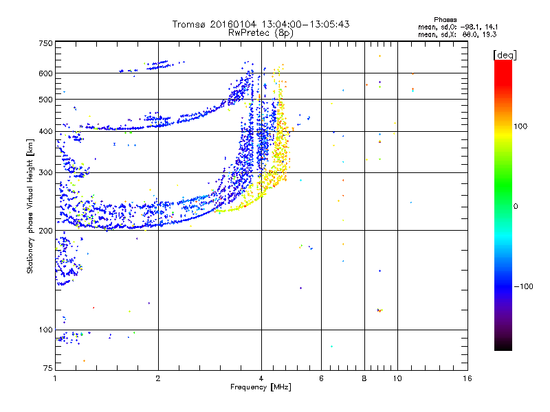Click the 'Stationary phase Virtual Height [km]' axis label
This screenshot has width=550, height=412.
click(30, 206)
